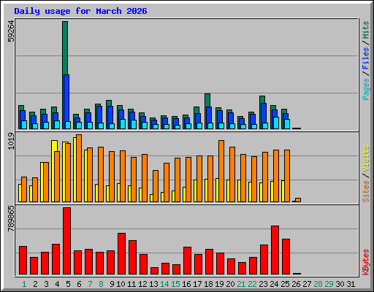Image resolution: width=374 pixels, height=292 pixels.
Task: Click the orange sites bar for day 13
Action: 156,186
